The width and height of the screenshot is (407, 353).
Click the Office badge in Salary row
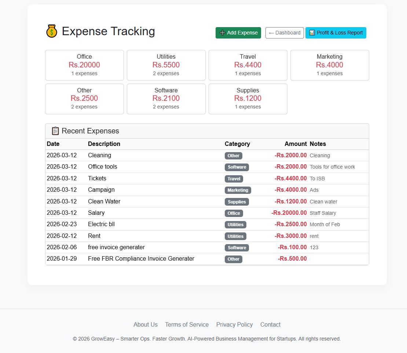point(234,213)
